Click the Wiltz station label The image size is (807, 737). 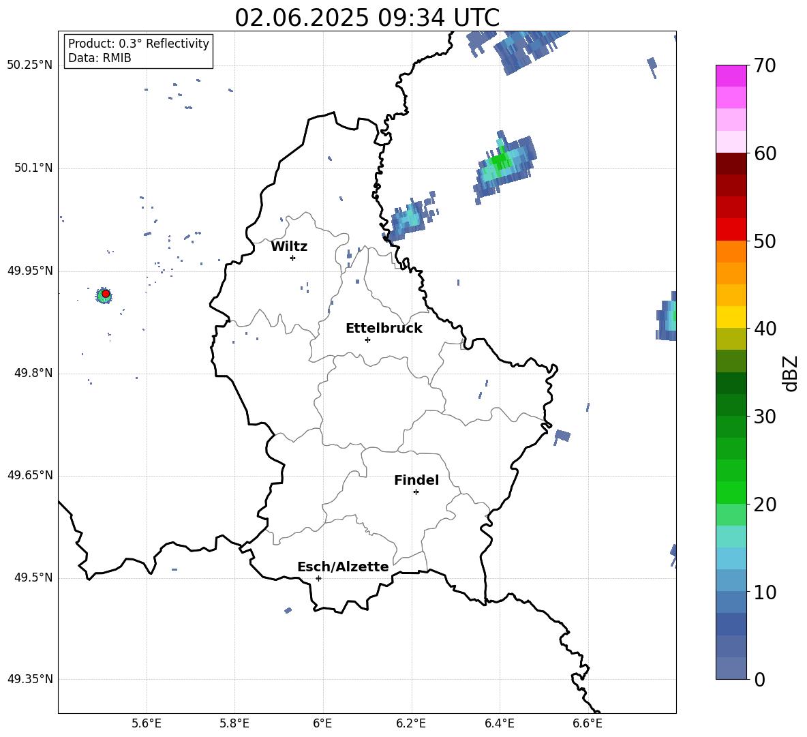point(289,247)
